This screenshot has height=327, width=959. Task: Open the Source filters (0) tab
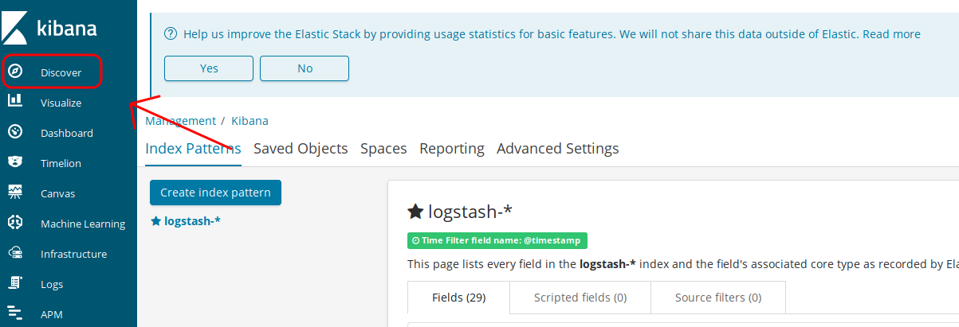717,298
